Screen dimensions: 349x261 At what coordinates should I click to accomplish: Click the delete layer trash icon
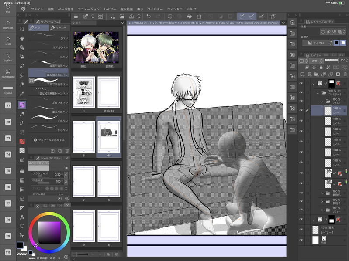tap(345, 74)
